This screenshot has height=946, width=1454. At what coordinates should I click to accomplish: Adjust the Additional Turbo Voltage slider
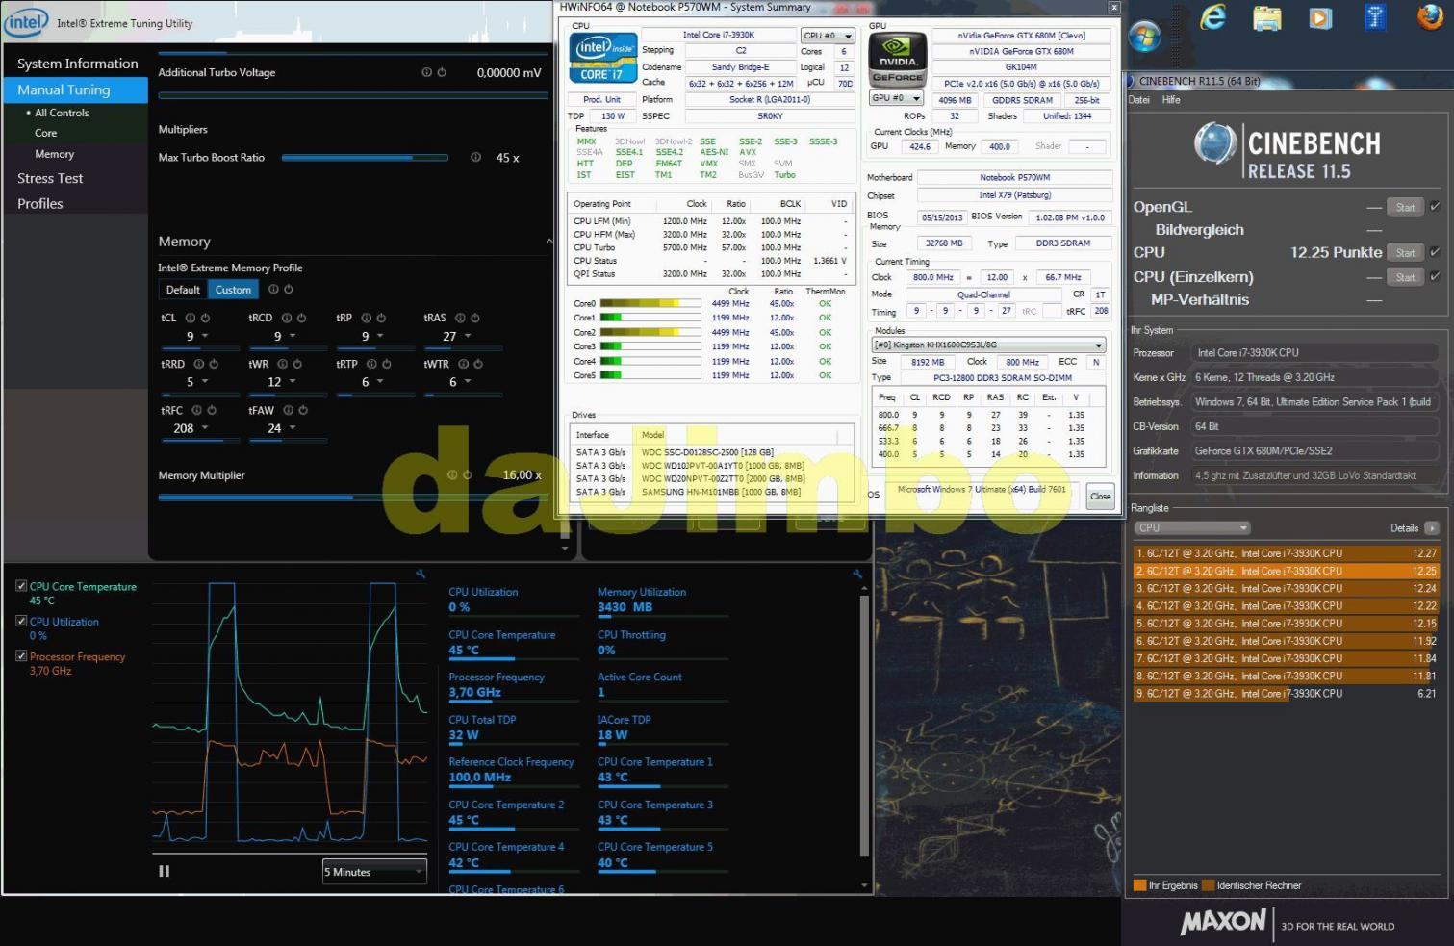click(x=353, y=95)
